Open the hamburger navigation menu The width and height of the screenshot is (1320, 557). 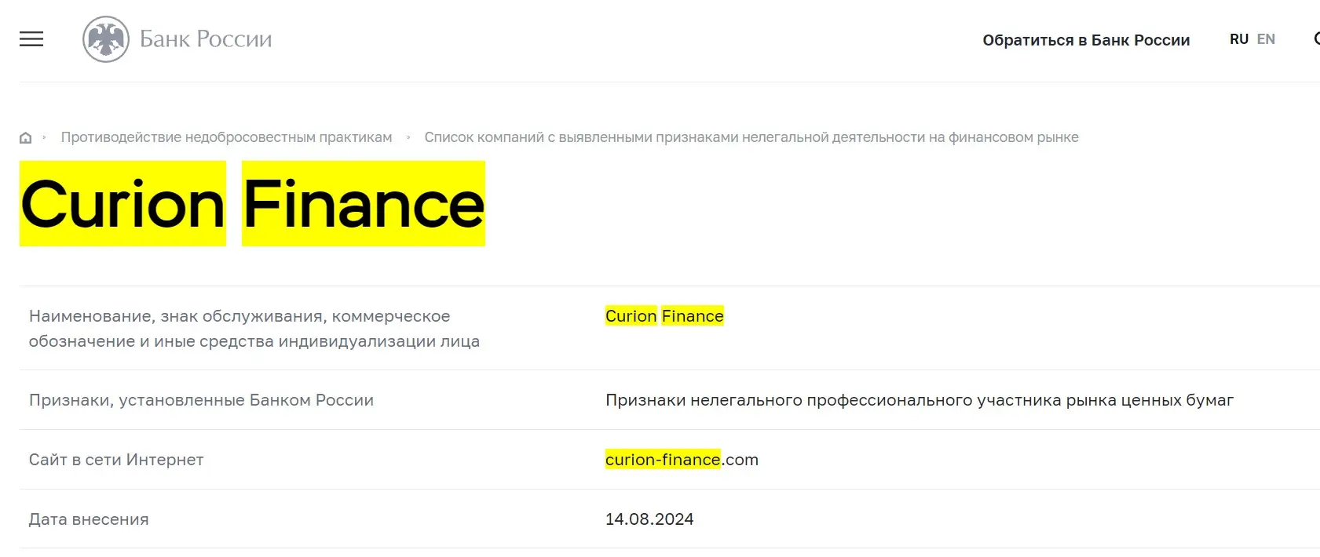(31, 39)
